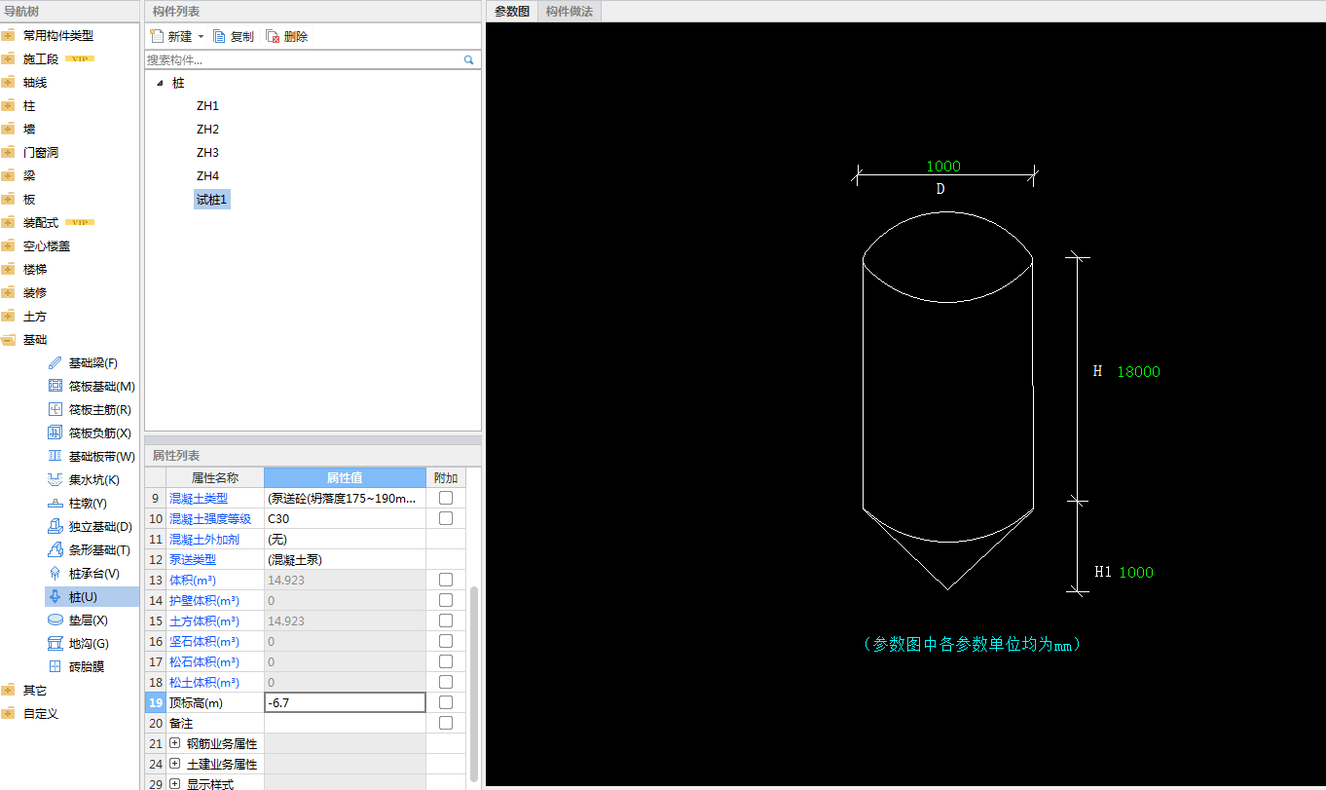Collapse the 桩 node in component list

click(160, 83)
